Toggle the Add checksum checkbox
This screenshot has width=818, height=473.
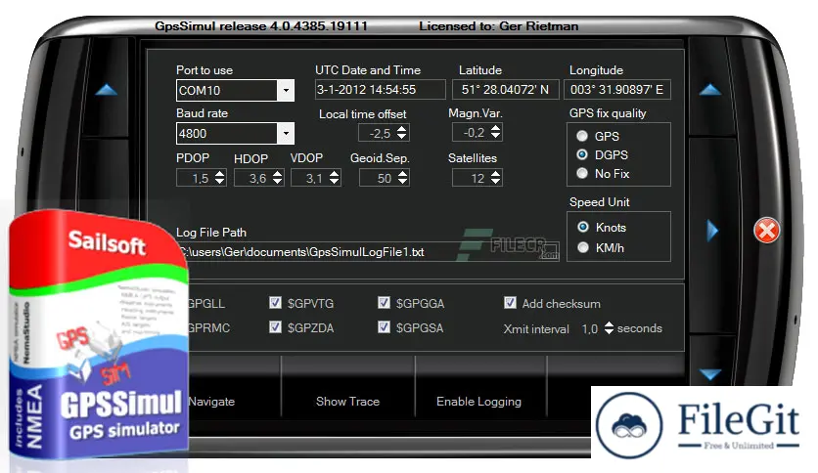pyautogui.click(x=510, y=303)
